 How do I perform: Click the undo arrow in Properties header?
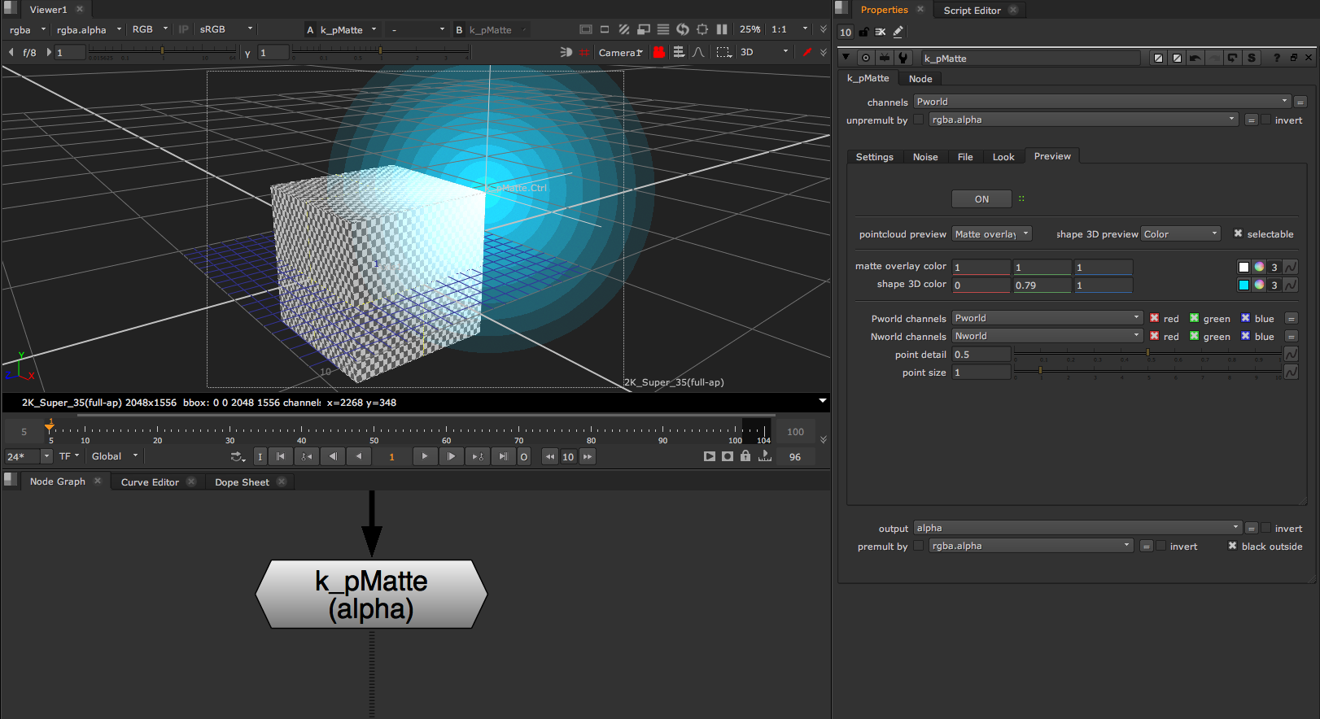(x=1195, y=58)
